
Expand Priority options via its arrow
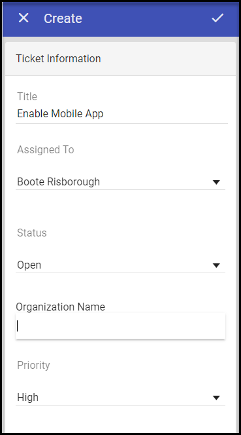coord(216,398)
